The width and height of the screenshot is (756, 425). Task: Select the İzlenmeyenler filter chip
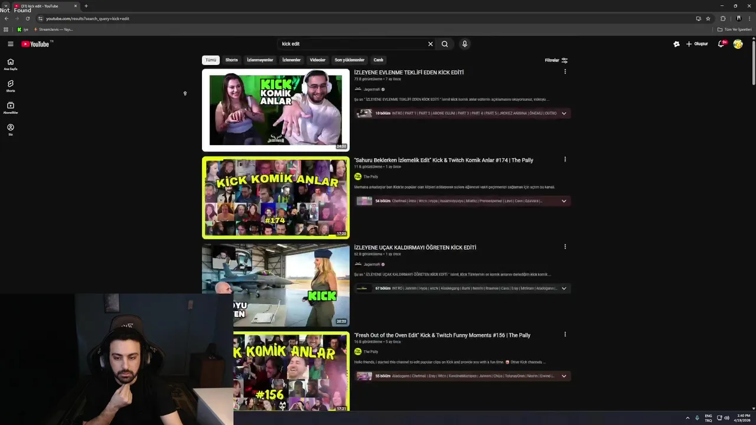click(x=260, y=60)
